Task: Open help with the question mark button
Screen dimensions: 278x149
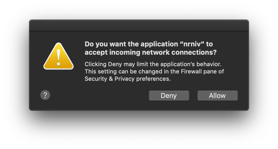Action: click(45, 95)
